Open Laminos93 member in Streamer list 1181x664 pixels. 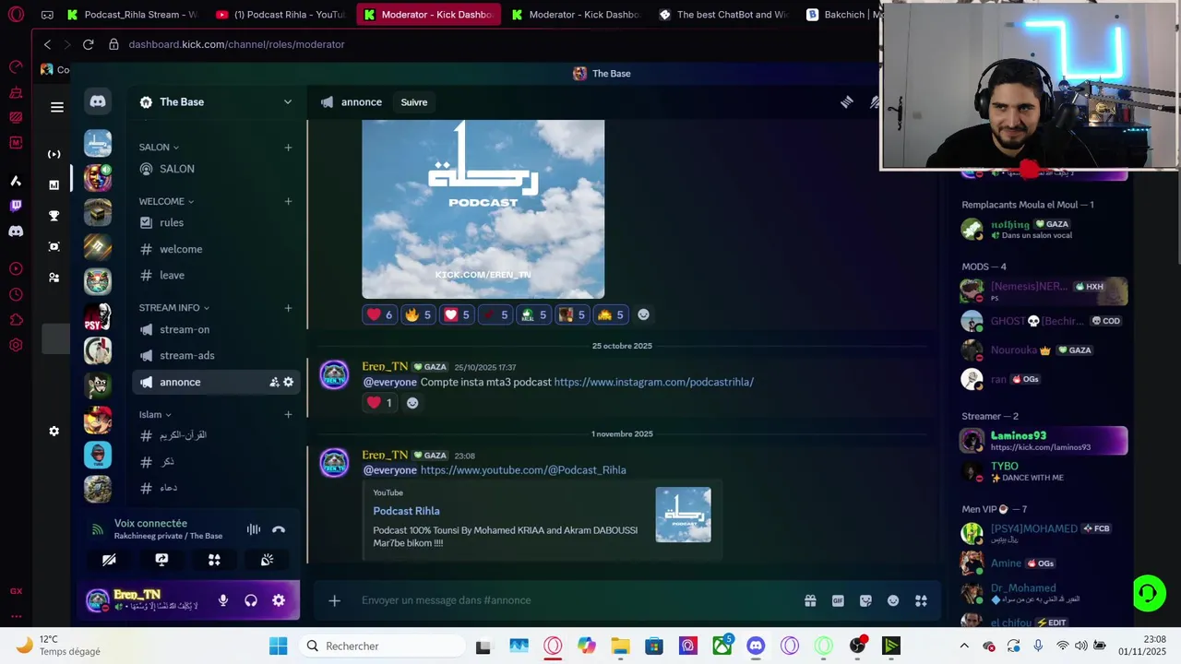1044,441
